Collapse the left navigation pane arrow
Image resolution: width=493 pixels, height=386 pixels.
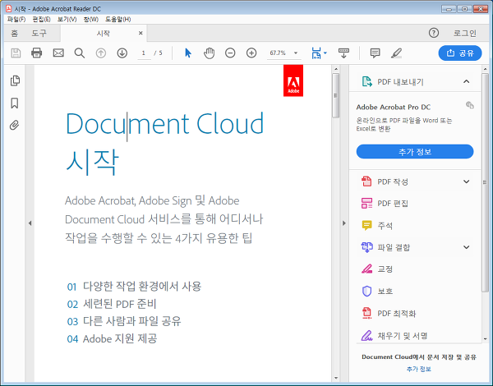30,223
